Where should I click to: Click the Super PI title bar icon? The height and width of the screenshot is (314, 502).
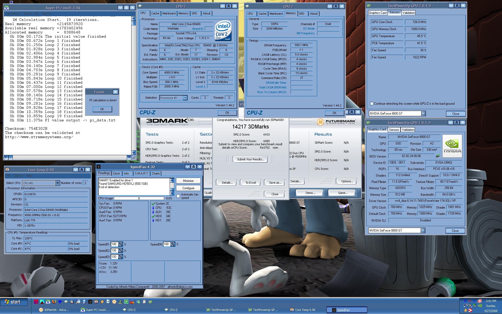(x=7, y=8)
